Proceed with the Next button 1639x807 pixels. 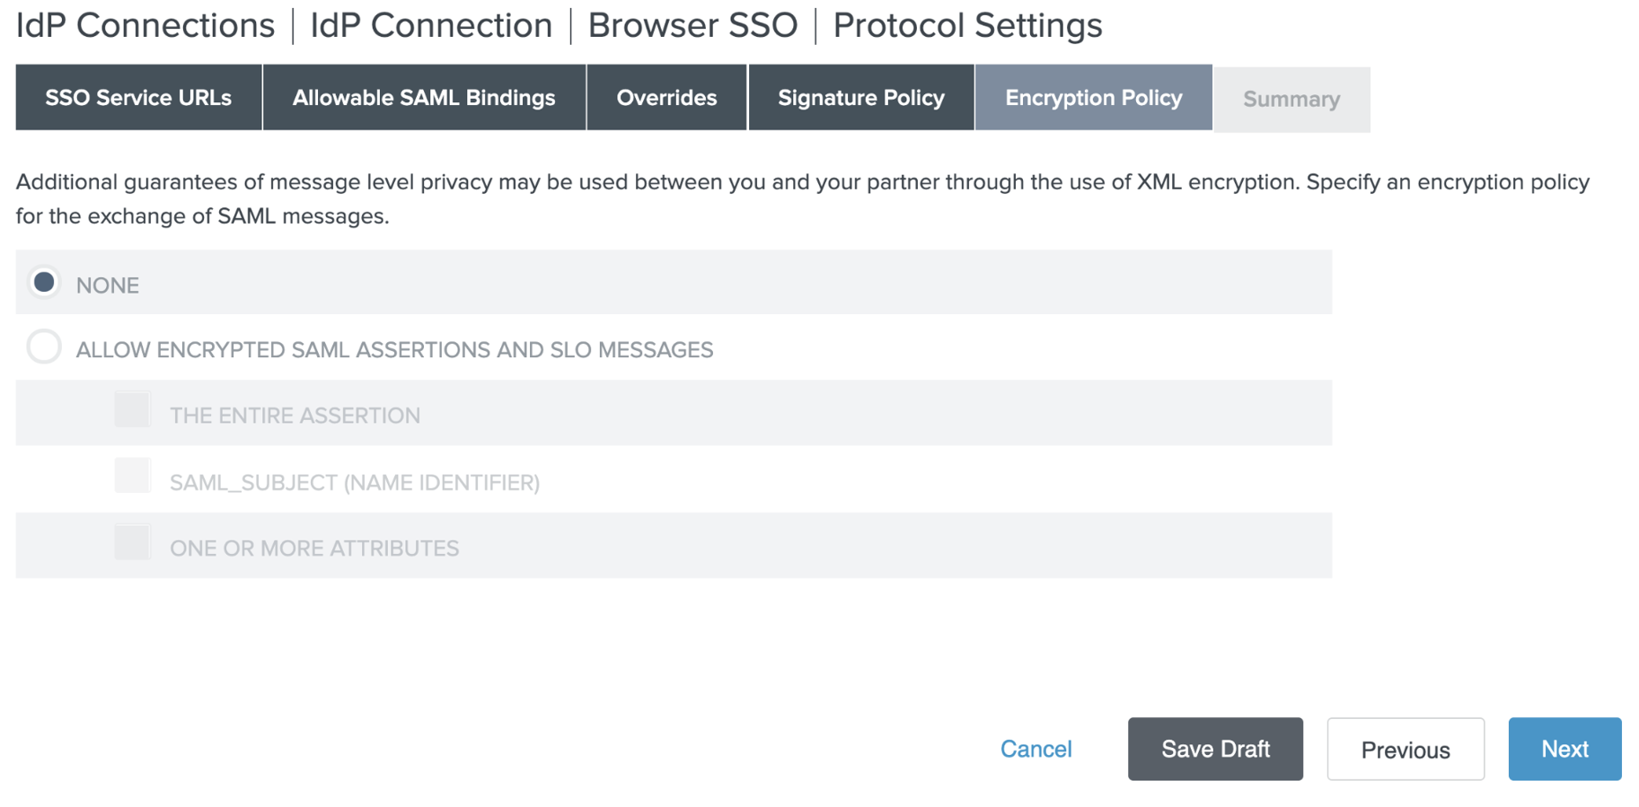click(x=1564, y=749)
